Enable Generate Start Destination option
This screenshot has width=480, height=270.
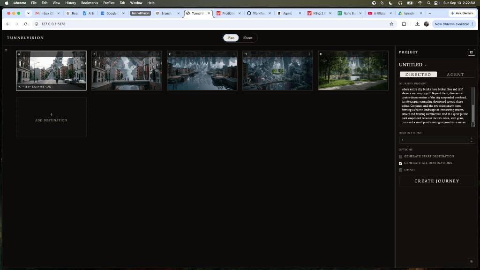point(400,157)
